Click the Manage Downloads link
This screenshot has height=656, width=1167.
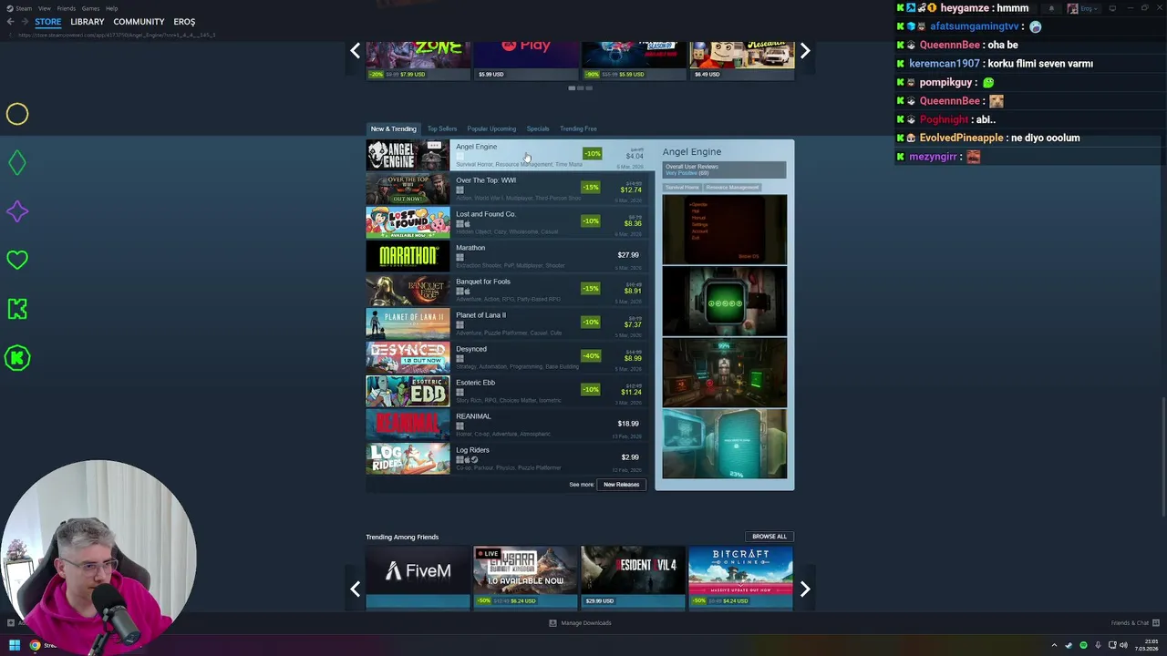(580, 623)
